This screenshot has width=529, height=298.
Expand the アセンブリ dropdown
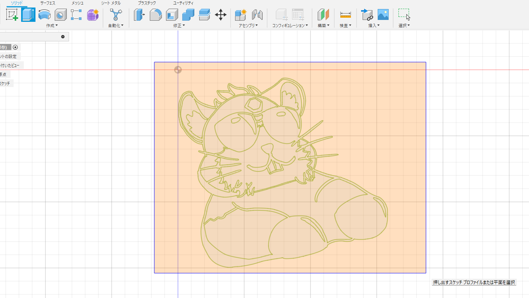coord(248,26)
